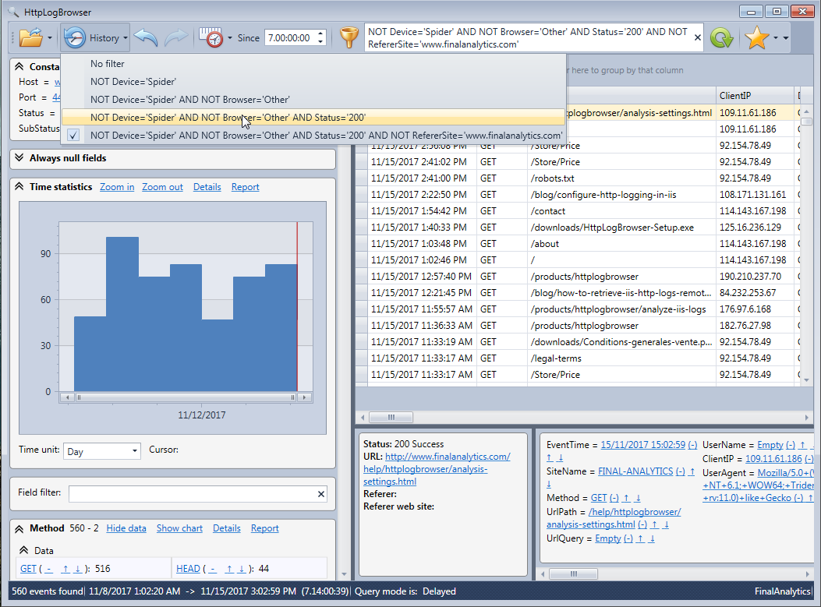This screenshot has width=821, height=607.
Task: Collapse the Time statistics section
Action: (19, 187)
